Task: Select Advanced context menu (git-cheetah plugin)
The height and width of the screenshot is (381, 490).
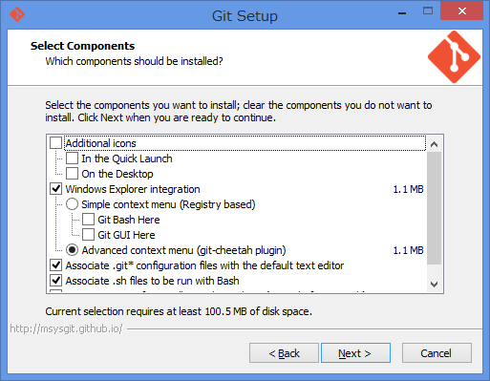Action: pyautogui.click(x=72, y=250)
